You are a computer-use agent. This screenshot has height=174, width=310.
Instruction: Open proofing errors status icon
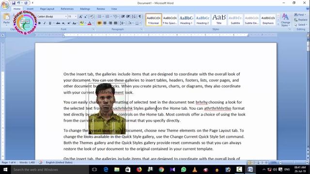pyautogui.click(x=41, y=162)
